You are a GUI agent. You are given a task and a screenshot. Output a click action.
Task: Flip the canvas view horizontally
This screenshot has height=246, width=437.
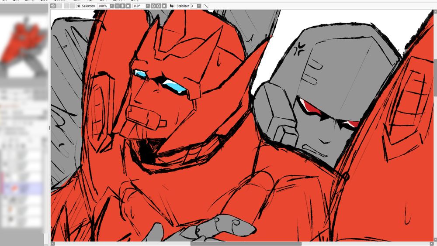point(172,6)
